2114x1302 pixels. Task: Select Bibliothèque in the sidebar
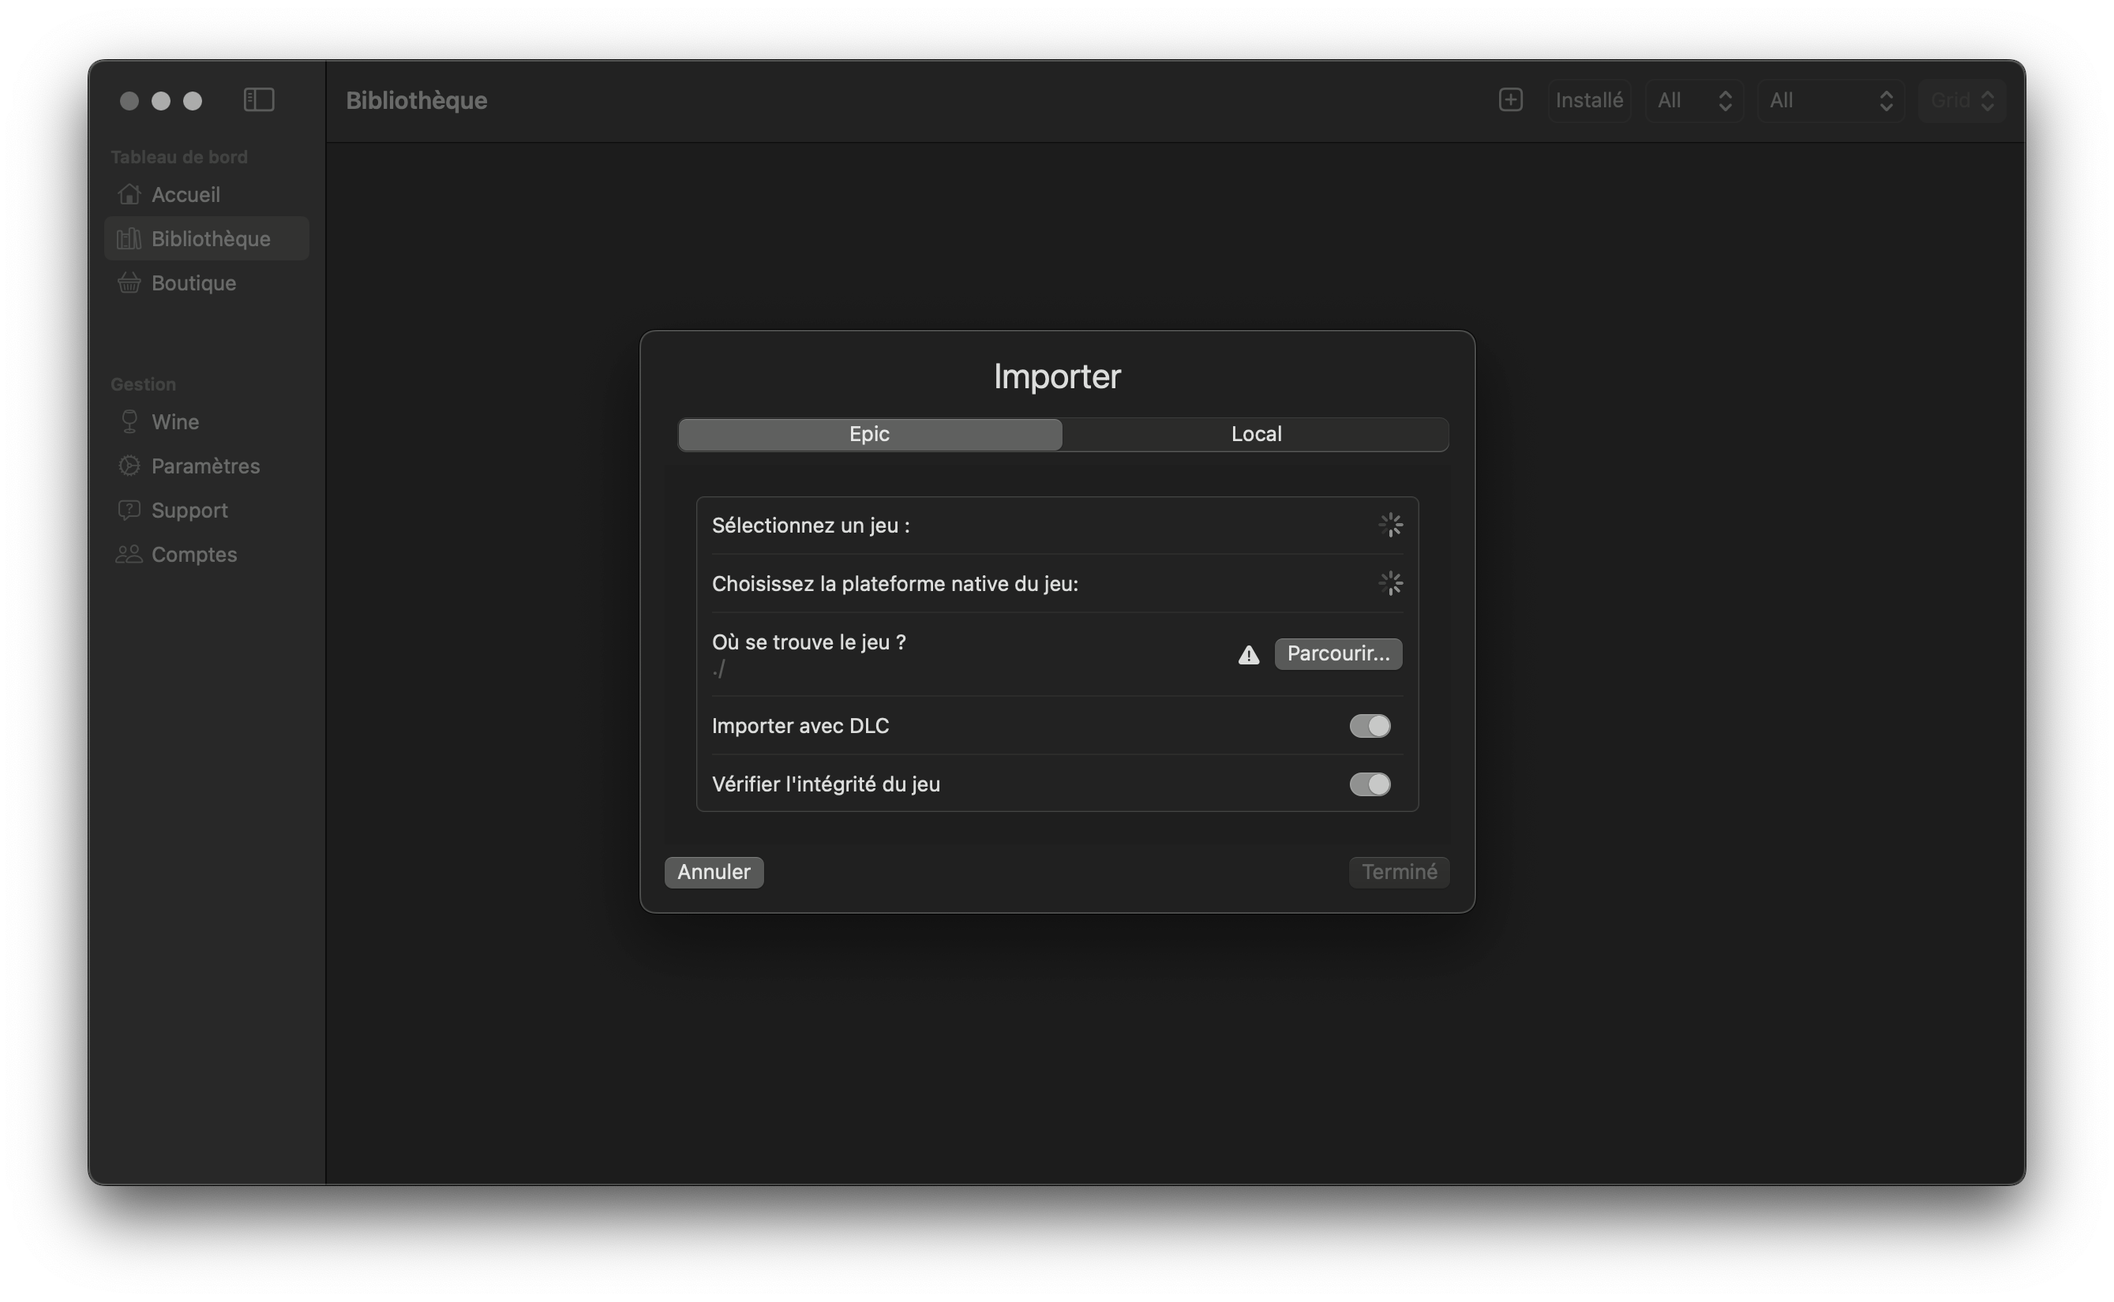click(206, 238)
